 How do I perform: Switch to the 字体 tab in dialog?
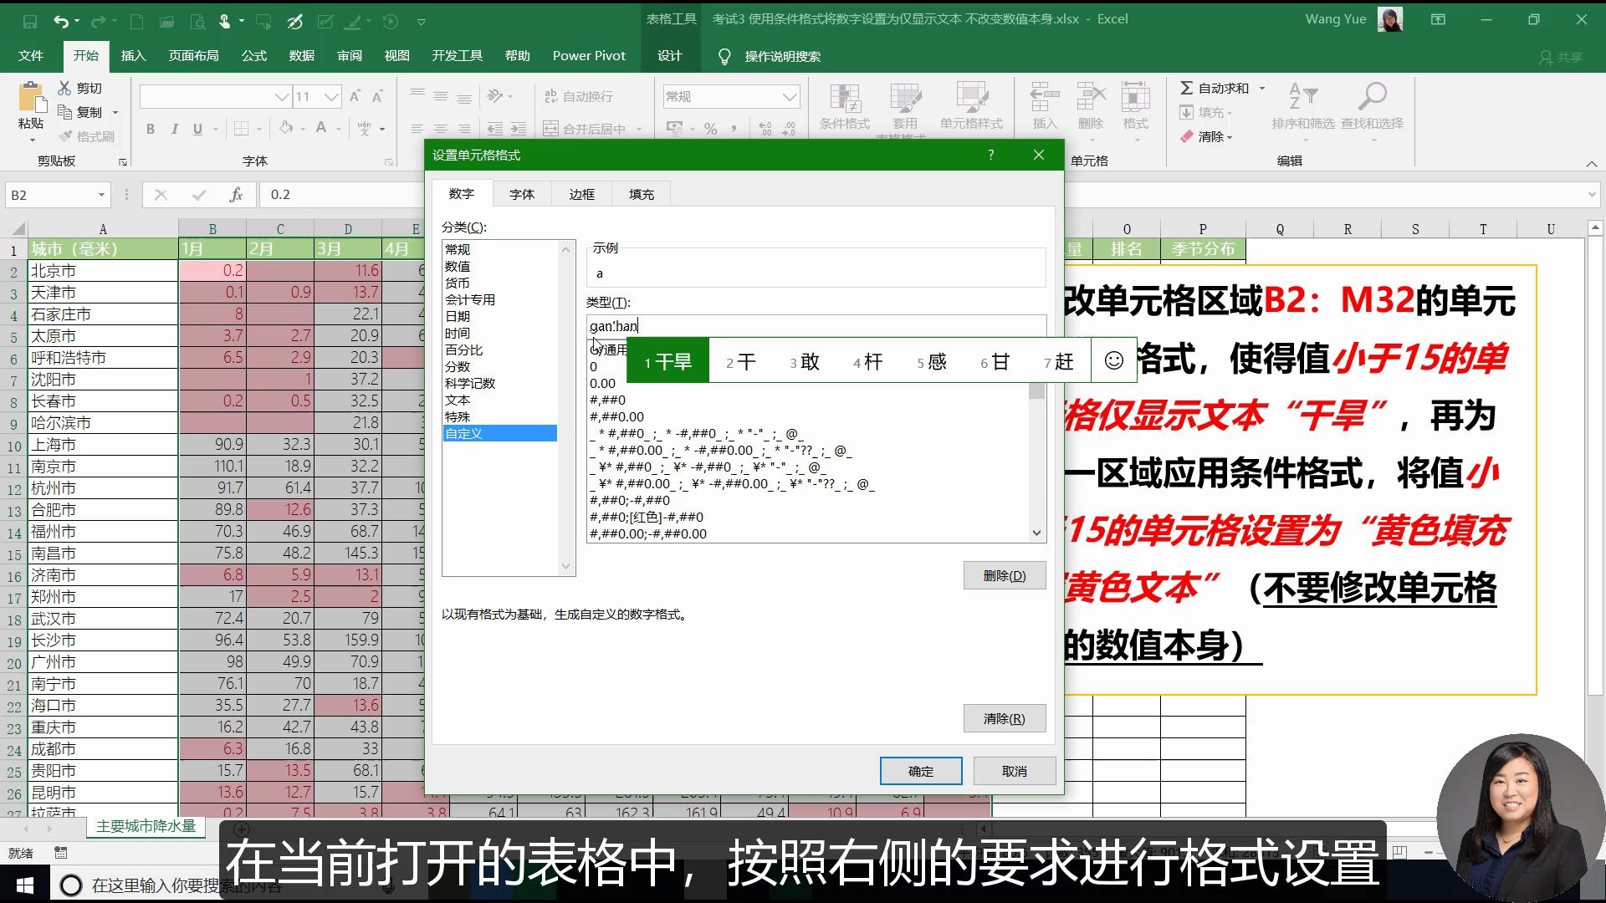click(521, 194)
